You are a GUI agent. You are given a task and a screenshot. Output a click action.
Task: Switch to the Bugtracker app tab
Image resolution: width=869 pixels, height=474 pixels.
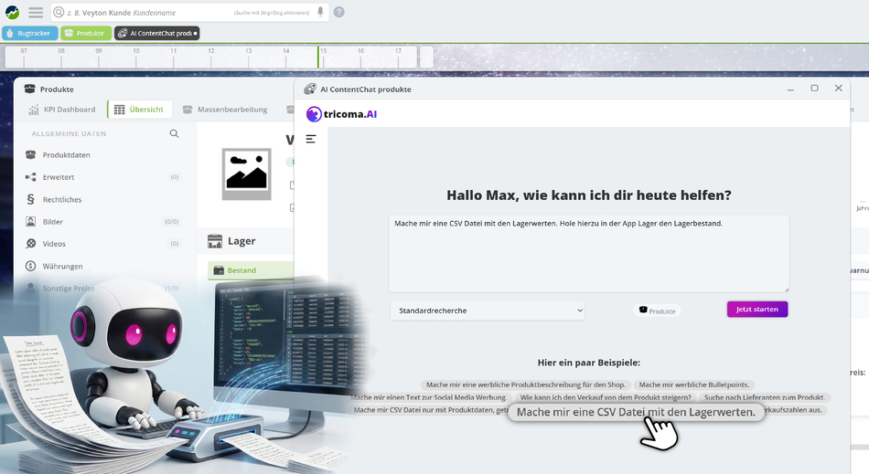[x=30, y=33]
